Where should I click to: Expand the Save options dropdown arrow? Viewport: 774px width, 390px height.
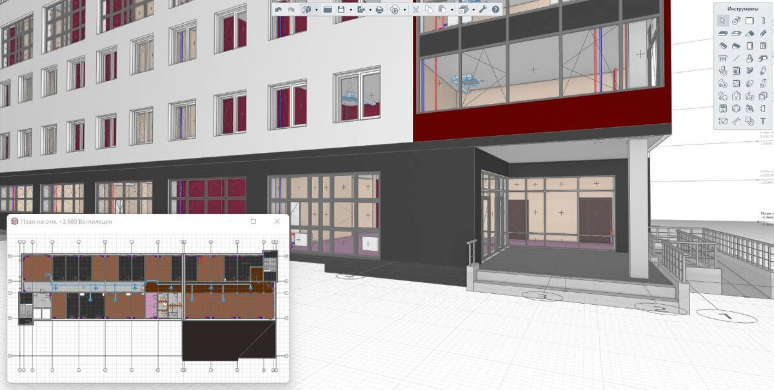pos(351,10)
